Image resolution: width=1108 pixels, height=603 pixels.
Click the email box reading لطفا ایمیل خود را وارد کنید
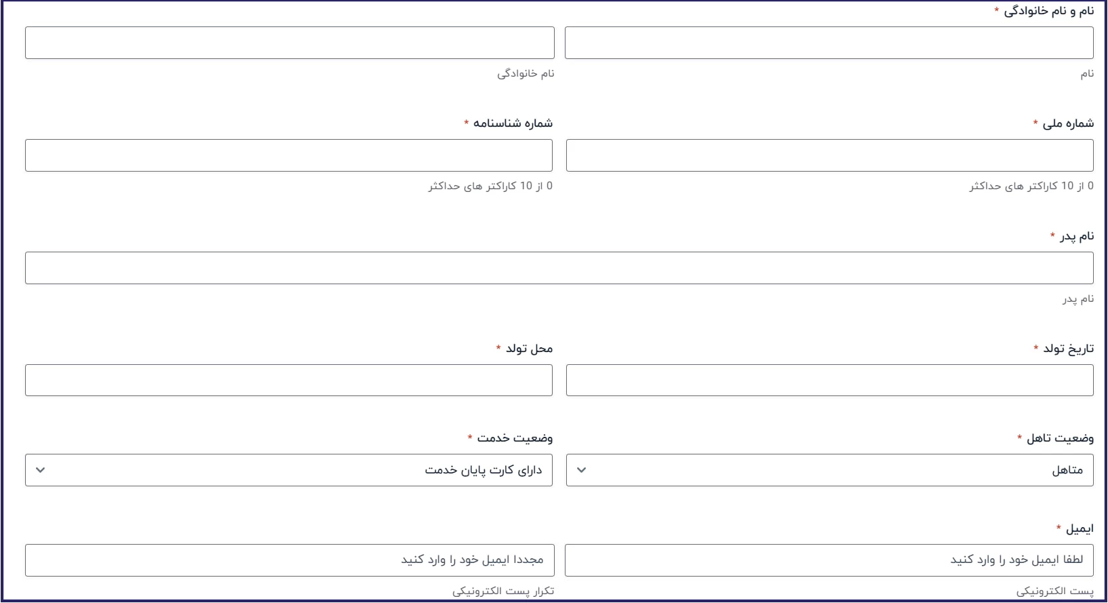(x=829, y=560)
